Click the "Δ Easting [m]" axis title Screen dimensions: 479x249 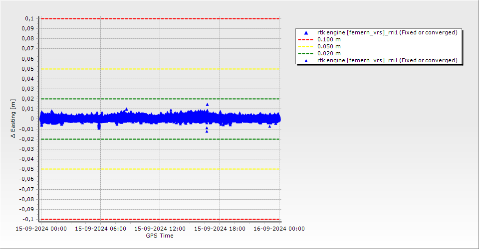point(13,119)
